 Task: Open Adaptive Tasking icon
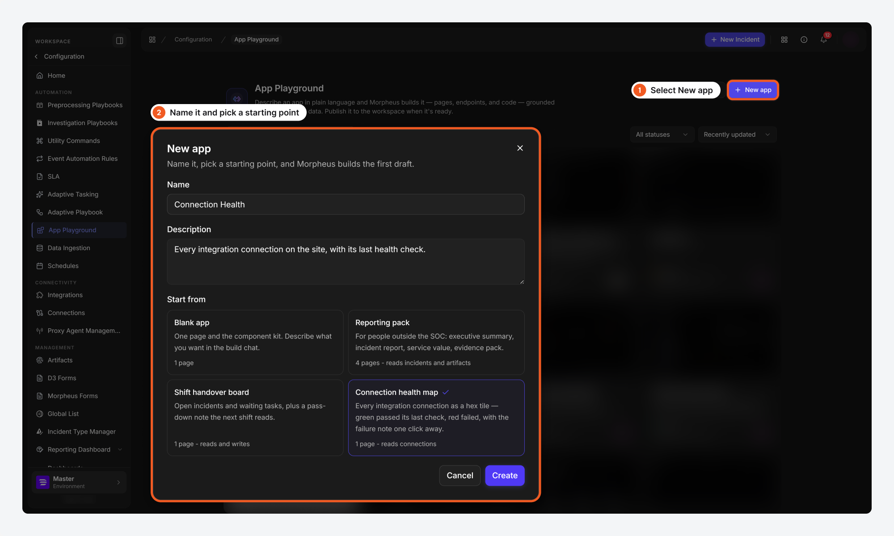40,194
